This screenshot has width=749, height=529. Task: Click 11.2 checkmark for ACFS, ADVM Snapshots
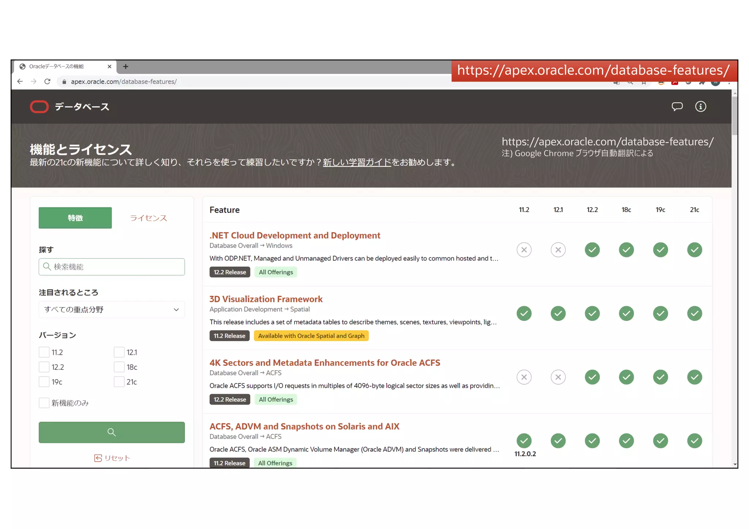coord(524,441)
